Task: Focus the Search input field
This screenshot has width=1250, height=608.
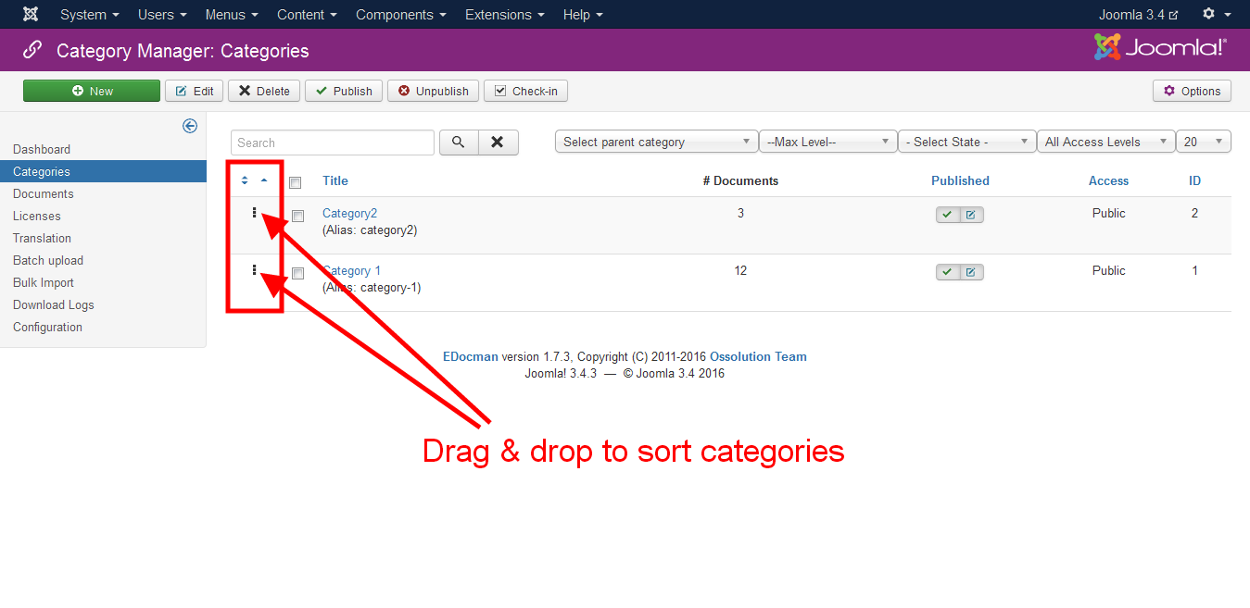Action: tap(332, 143)
